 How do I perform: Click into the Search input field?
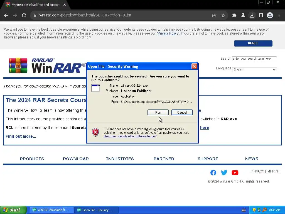pos(254,59)
